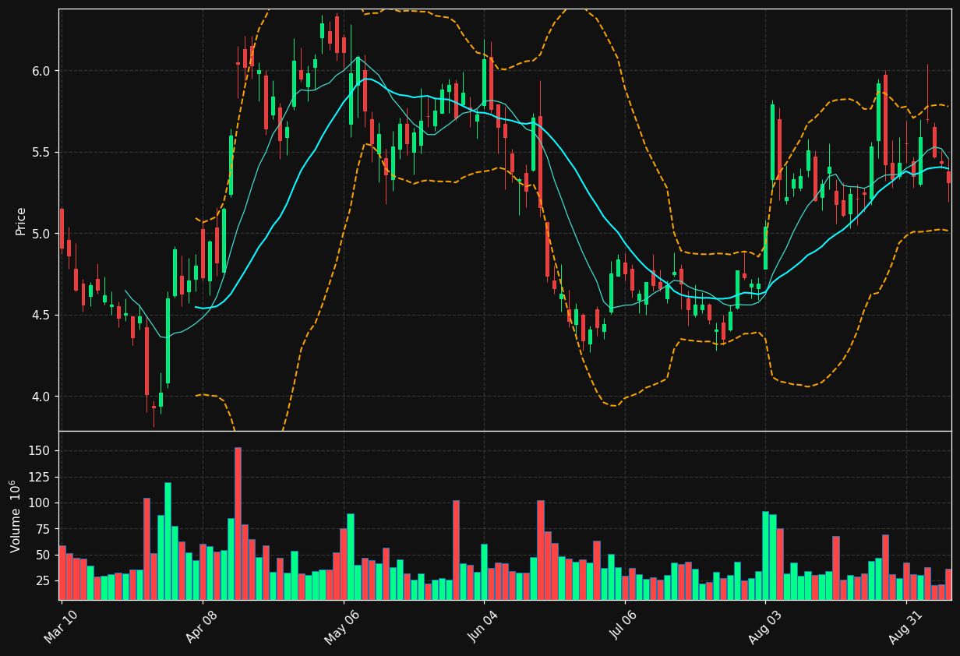Click the Apr 08 date label
960x656 pixels.
point(202,626)
